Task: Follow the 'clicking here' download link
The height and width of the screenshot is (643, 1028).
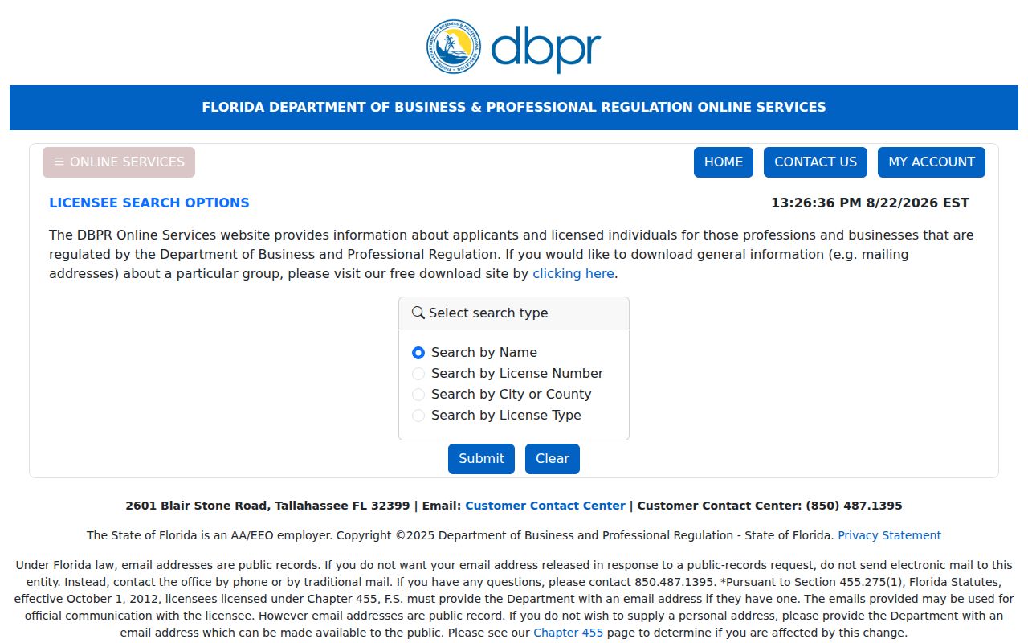Action: click(x=573, y=274)
